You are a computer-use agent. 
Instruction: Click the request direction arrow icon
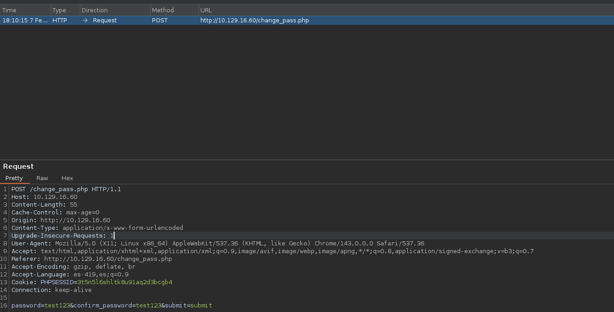tap(85, 21)
